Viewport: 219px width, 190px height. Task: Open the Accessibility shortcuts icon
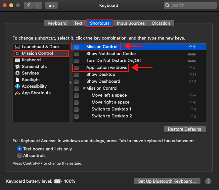click(18, 86)
